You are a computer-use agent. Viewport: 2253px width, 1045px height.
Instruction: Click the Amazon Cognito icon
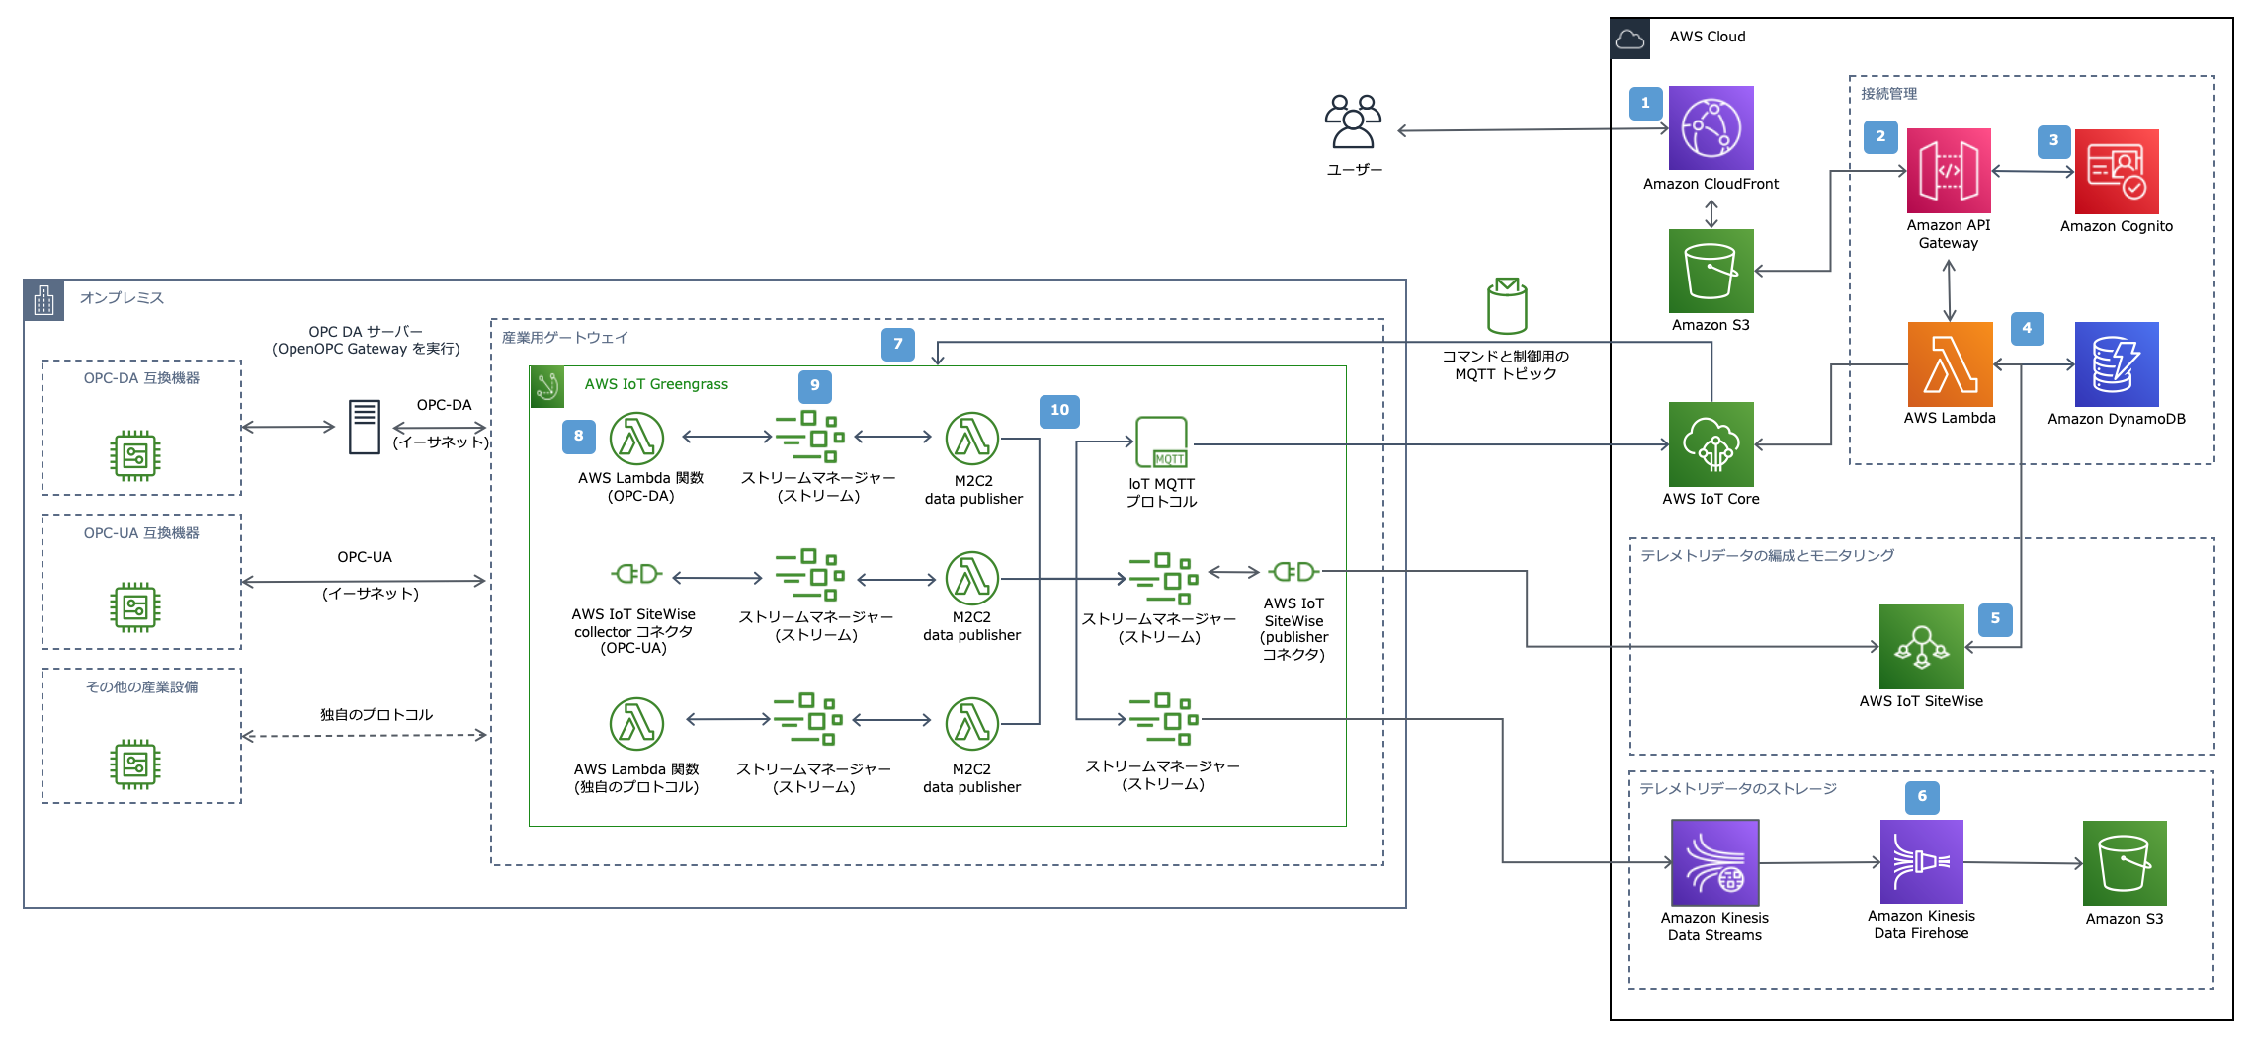click(2117, 172)
